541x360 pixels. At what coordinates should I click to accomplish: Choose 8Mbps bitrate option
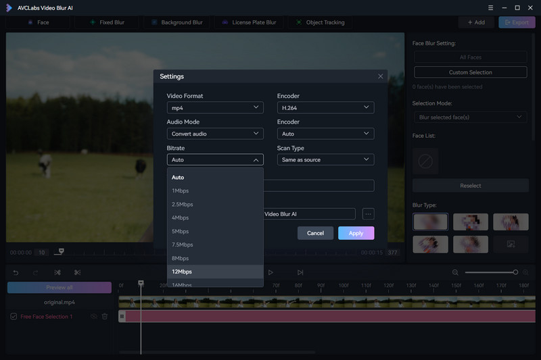[215, 258]
